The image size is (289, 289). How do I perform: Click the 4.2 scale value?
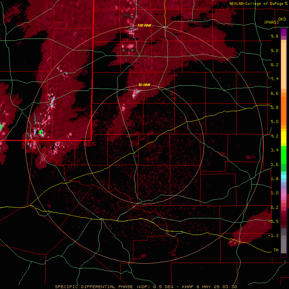(275, 136)
